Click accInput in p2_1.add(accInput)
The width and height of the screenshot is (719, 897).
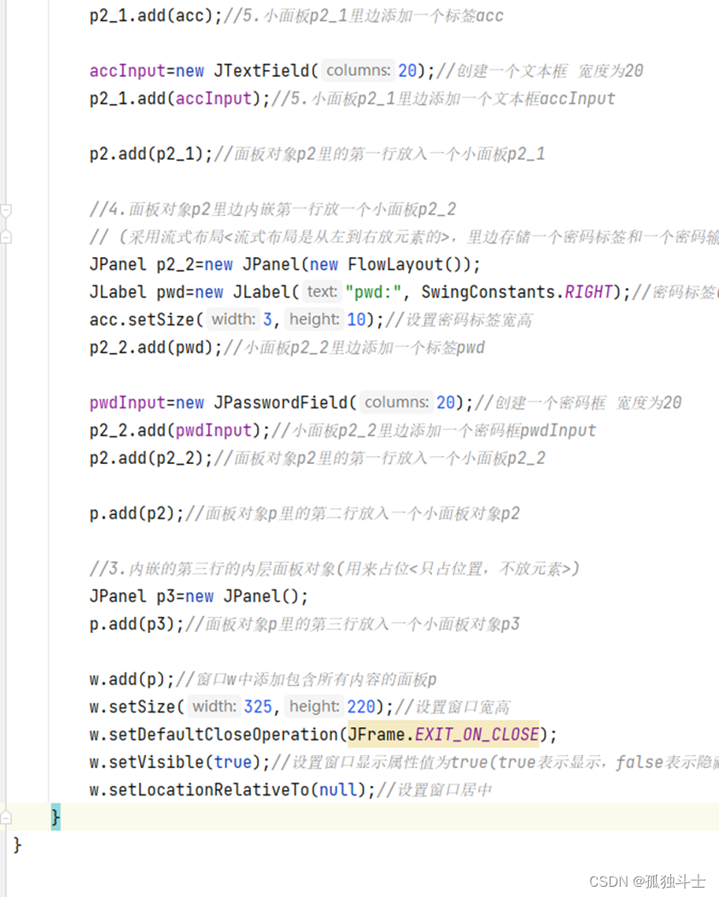(213, 98)
